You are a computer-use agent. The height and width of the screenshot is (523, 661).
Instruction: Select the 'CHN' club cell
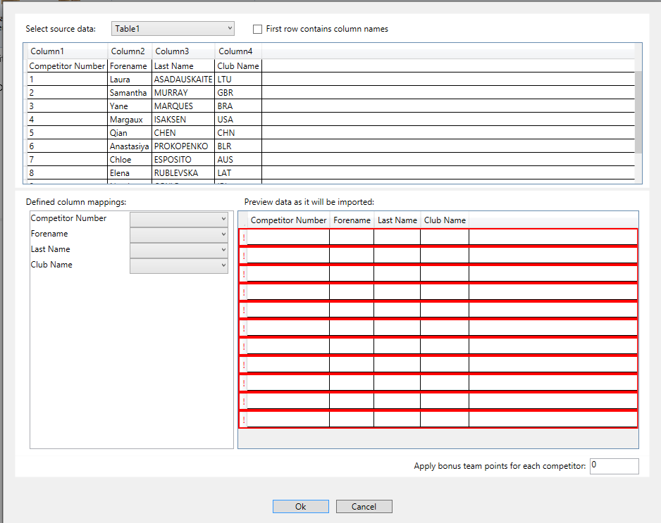coord(239,133)
